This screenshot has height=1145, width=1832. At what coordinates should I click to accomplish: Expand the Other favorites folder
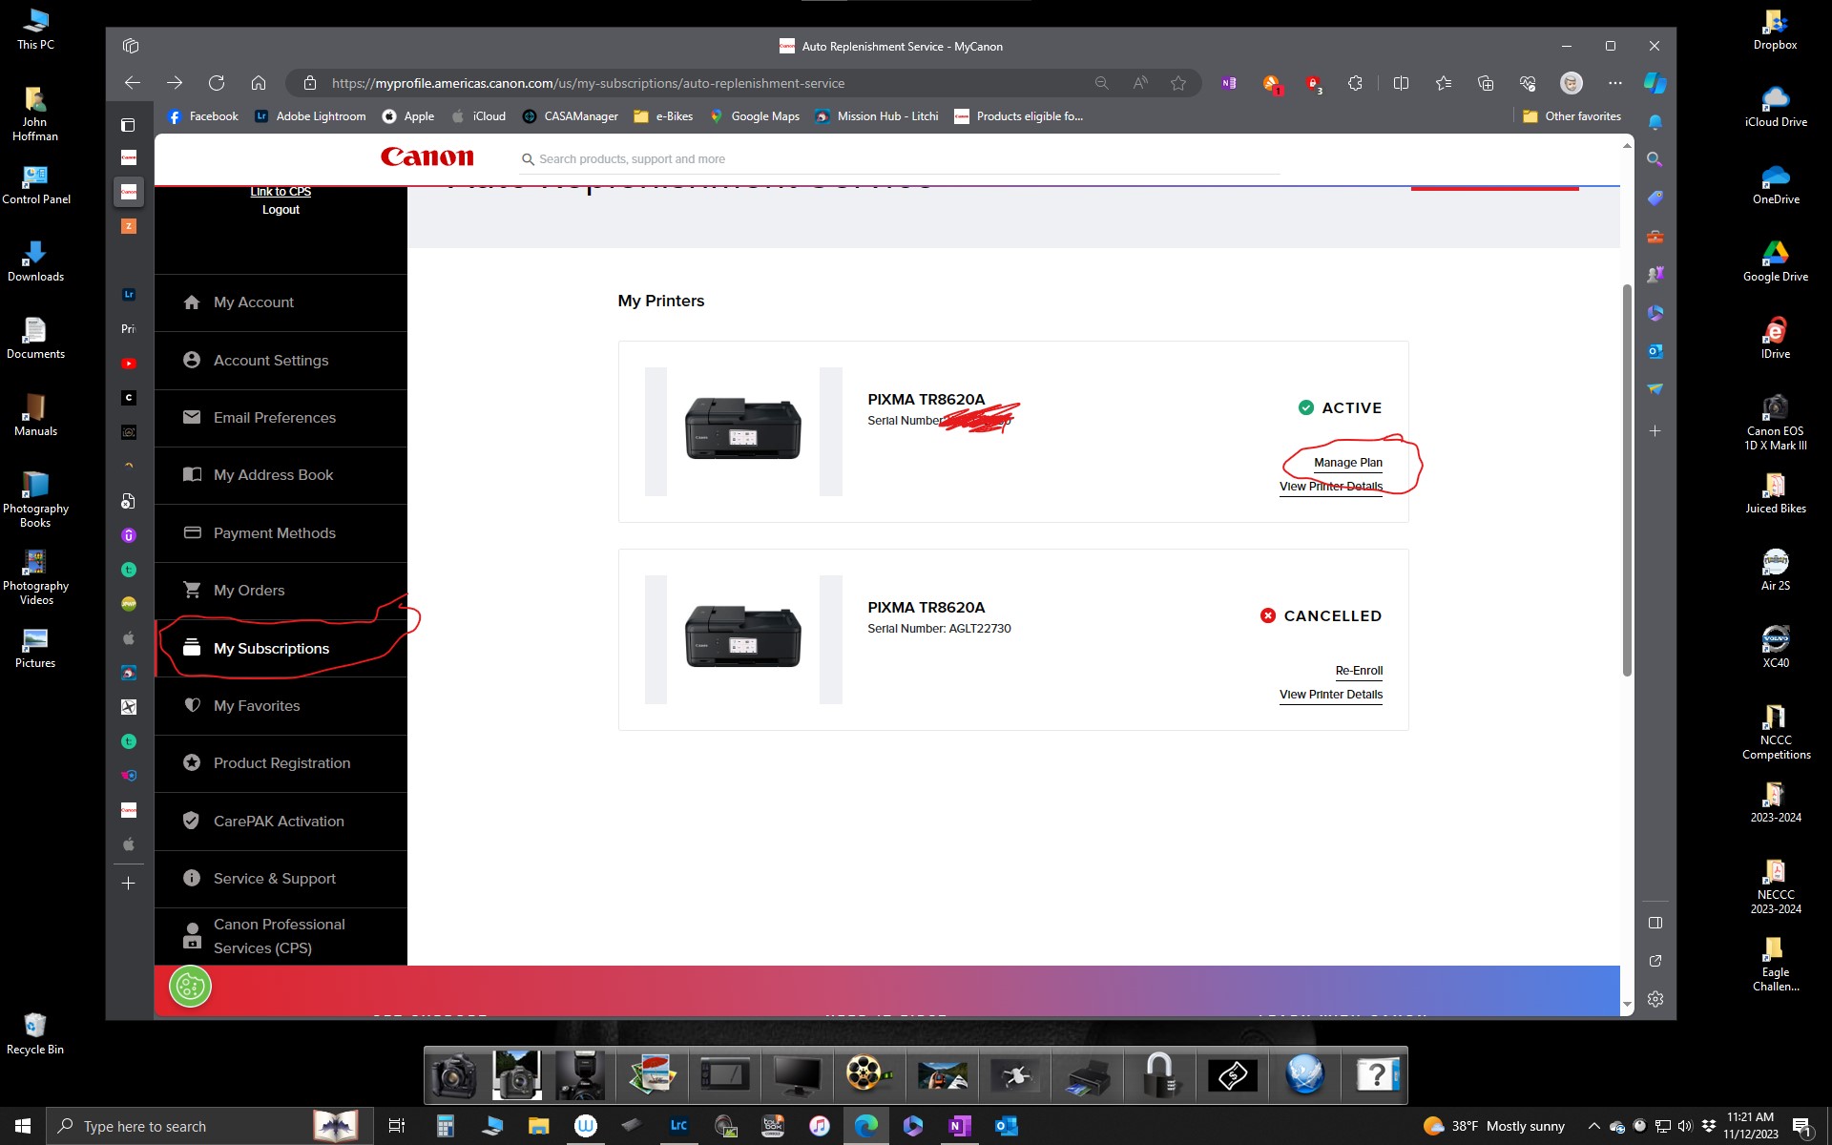pyautogui.click(x=1572, y=115)
